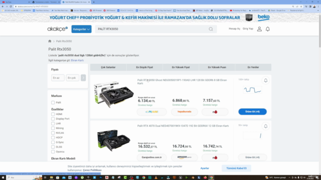
Task: Go back in browser
Action: point(3,6)
